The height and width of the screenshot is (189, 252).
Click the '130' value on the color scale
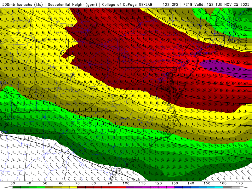click(x=175, y=183)
